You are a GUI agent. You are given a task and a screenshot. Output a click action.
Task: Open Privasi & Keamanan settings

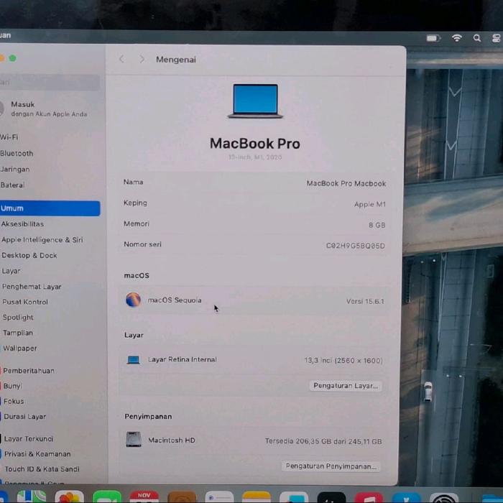pos(37,454)
